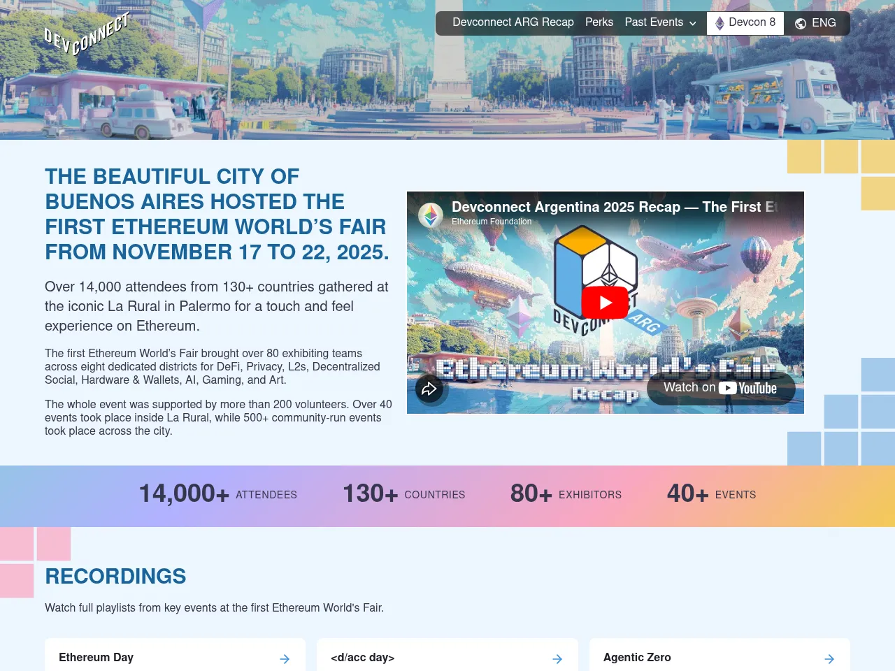Click the Agentic Zero arrow icon
The width and height of the screenshot is (895, 671).
(829, 658)
